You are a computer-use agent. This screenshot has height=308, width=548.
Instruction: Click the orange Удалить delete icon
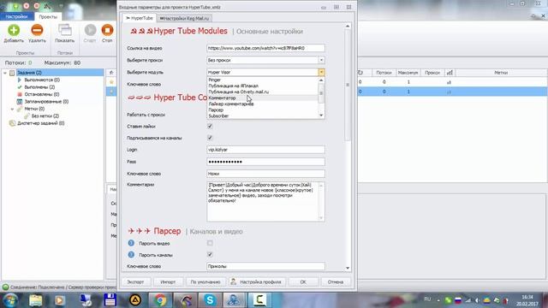coord(37,31)
